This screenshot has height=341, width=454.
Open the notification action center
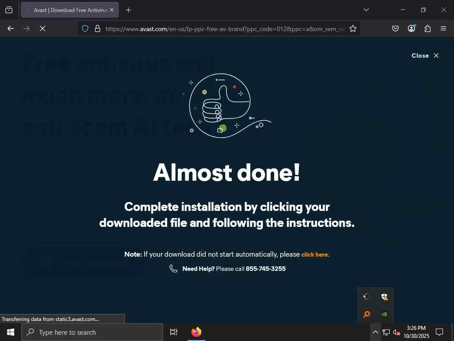[x=439, y=332]
